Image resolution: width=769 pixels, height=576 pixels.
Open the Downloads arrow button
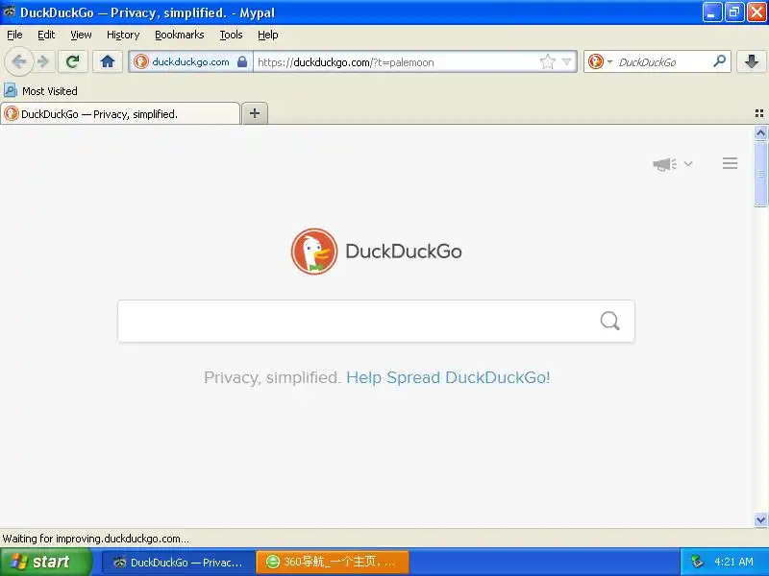pos(752,61)
